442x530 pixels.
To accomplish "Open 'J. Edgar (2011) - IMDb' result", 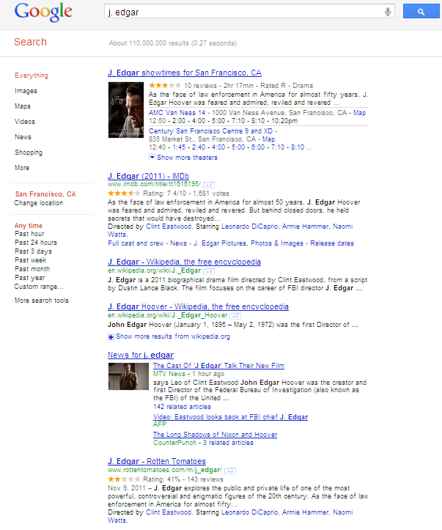I will (x=148, y=176).
